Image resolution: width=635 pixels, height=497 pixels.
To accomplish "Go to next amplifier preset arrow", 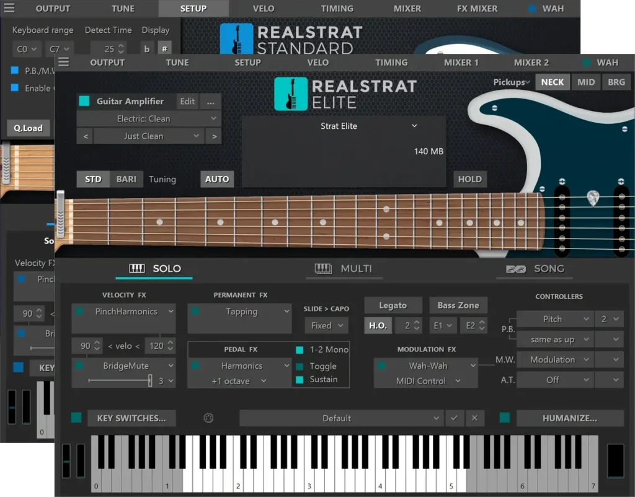I will [214, 136].
